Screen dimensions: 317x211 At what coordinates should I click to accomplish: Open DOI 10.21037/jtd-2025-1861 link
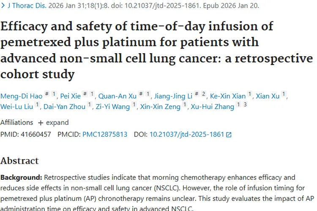click(x=187, y=135)
